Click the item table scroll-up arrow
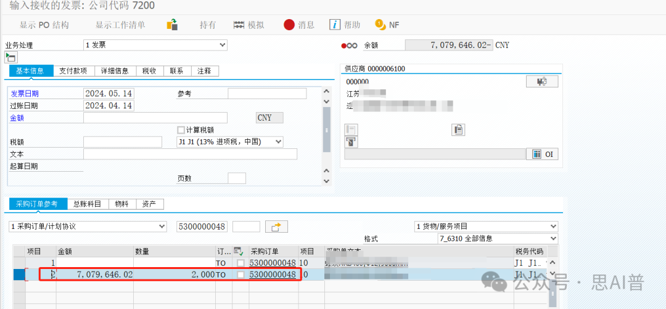The width and height of the screenshot is (666, 309). [x=552, y=262]
